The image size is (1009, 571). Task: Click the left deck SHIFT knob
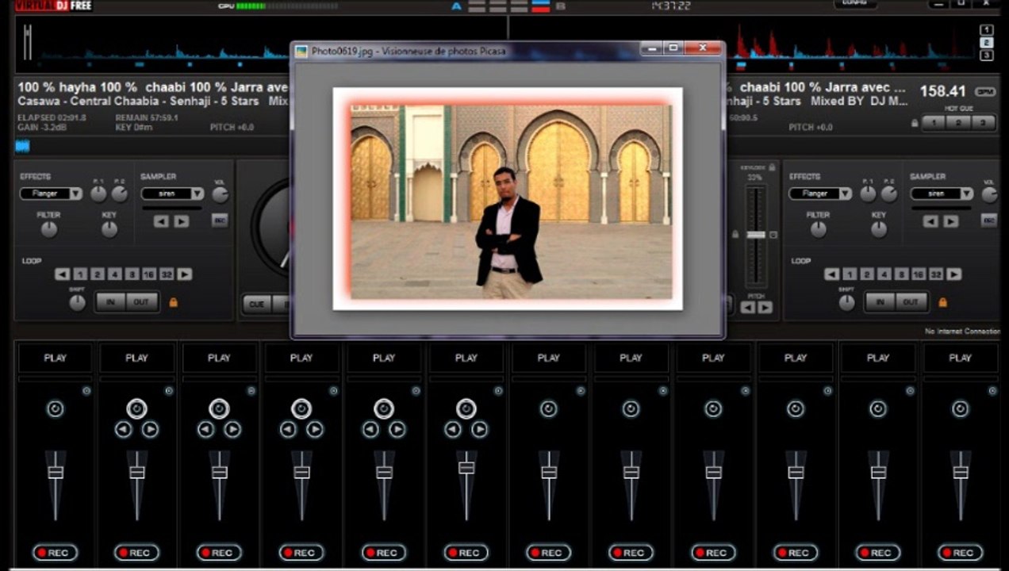[x=77, y=303]
